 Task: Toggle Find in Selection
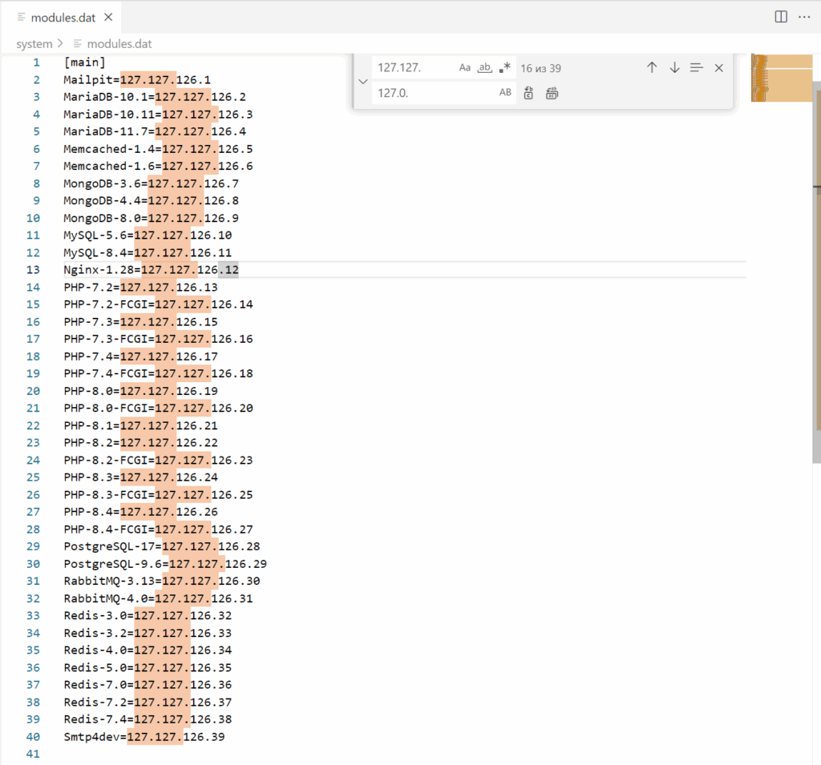[x=697, y=67]
